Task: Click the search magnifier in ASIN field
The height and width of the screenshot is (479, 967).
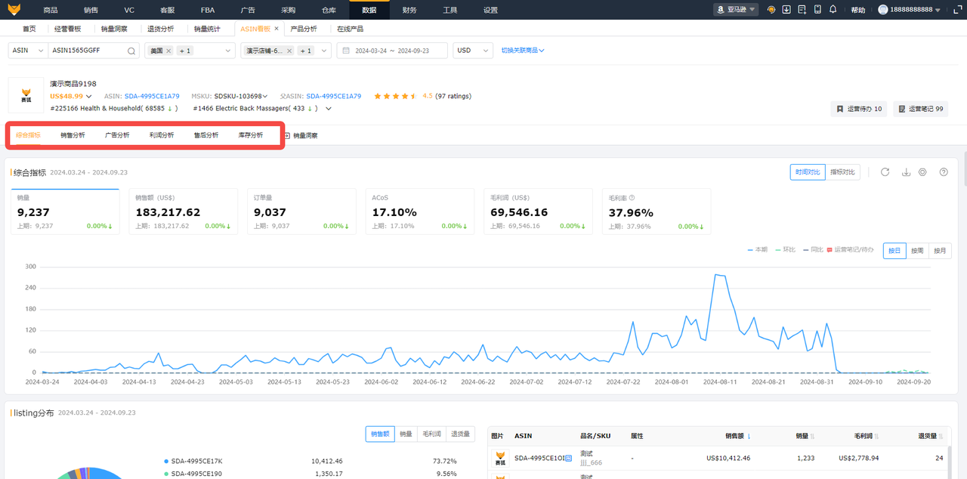Action: pyautogui.click(x=131, y=51)
